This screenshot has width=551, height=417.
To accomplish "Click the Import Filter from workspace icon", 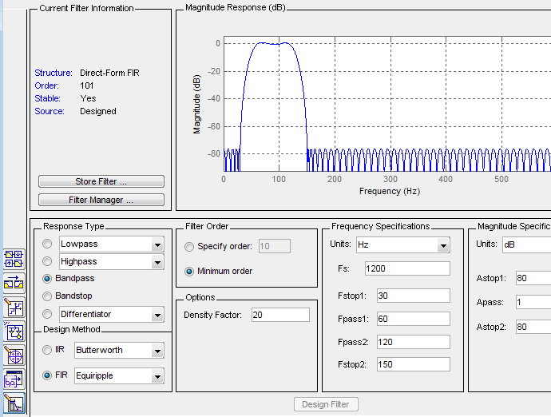I will coord(14,379).
